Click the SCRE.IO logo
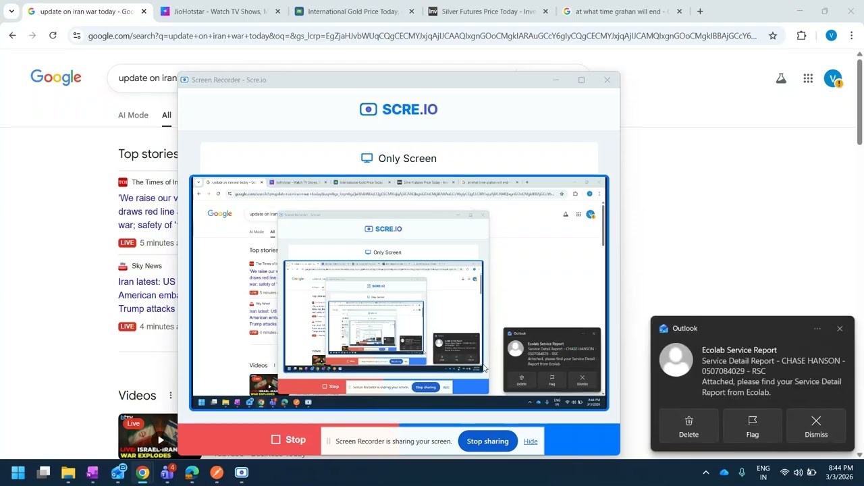The image size is (864, 486). click(x=399, y=109)
